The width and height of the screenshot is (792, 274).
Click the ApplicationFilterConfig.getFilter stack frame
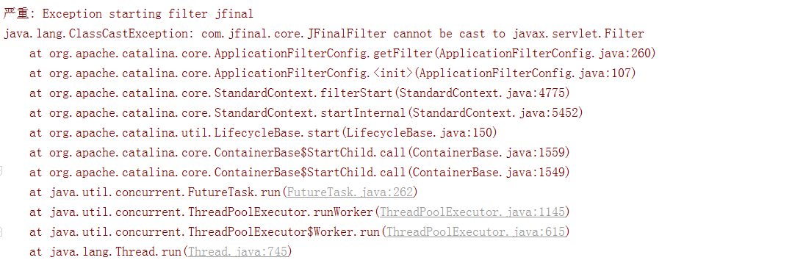point(342,54)
